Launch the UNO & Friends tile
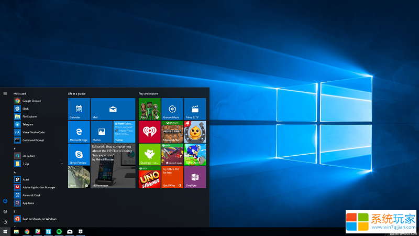Image resolution: width=419 pixels, height=236 pixels. coord(150,177)
